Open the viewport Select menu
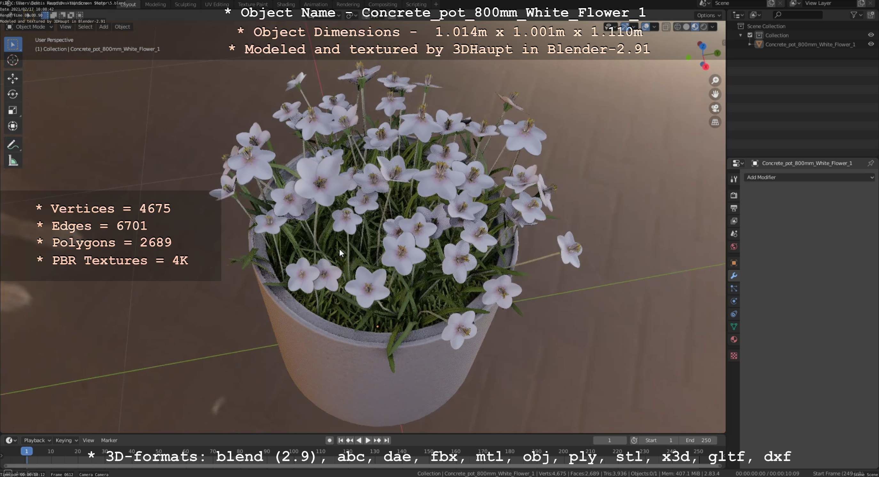 tap(85, 27)
